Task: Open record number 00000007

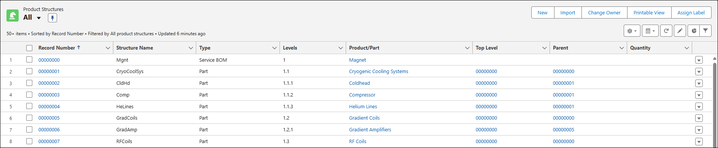Action: [x=49, y=141]
